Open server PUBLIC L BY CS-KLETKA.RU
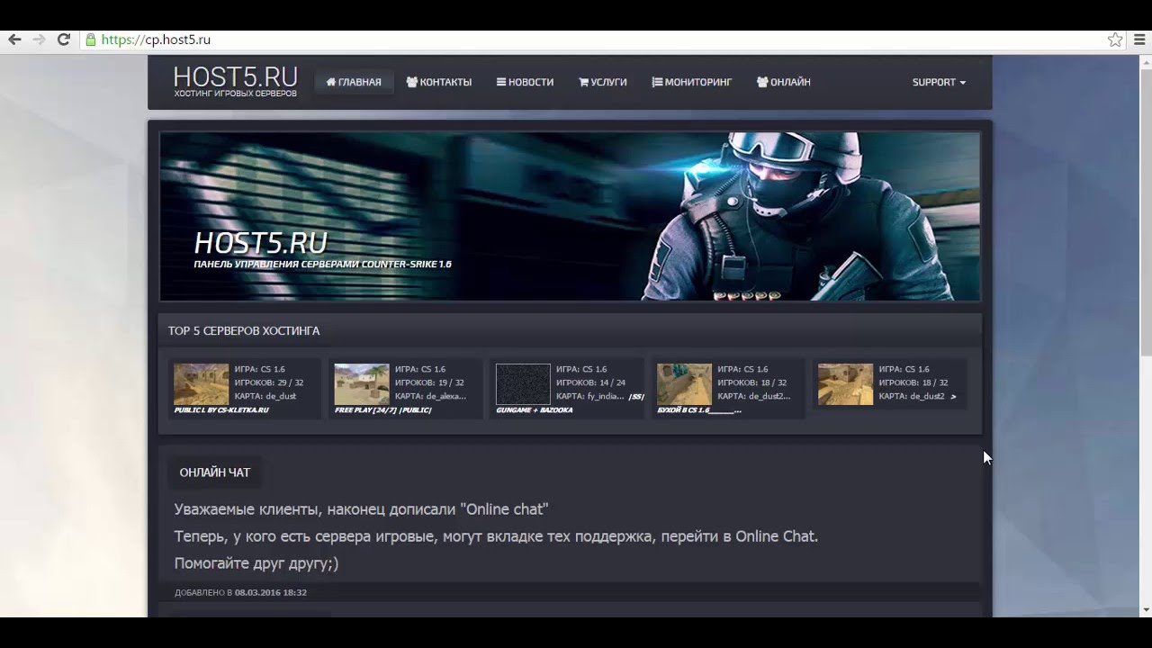Image resolution: width=1152 pixels, height=648 pixels. coord(221,410)
